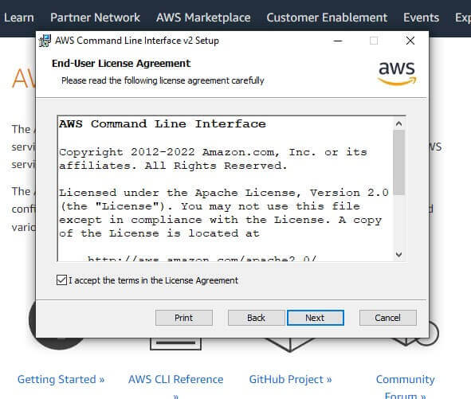Image resolution: width=471 pixels, height=399 pixels.
Task: Click the license agreement scrollbar thumb
Action: (399, 162)
